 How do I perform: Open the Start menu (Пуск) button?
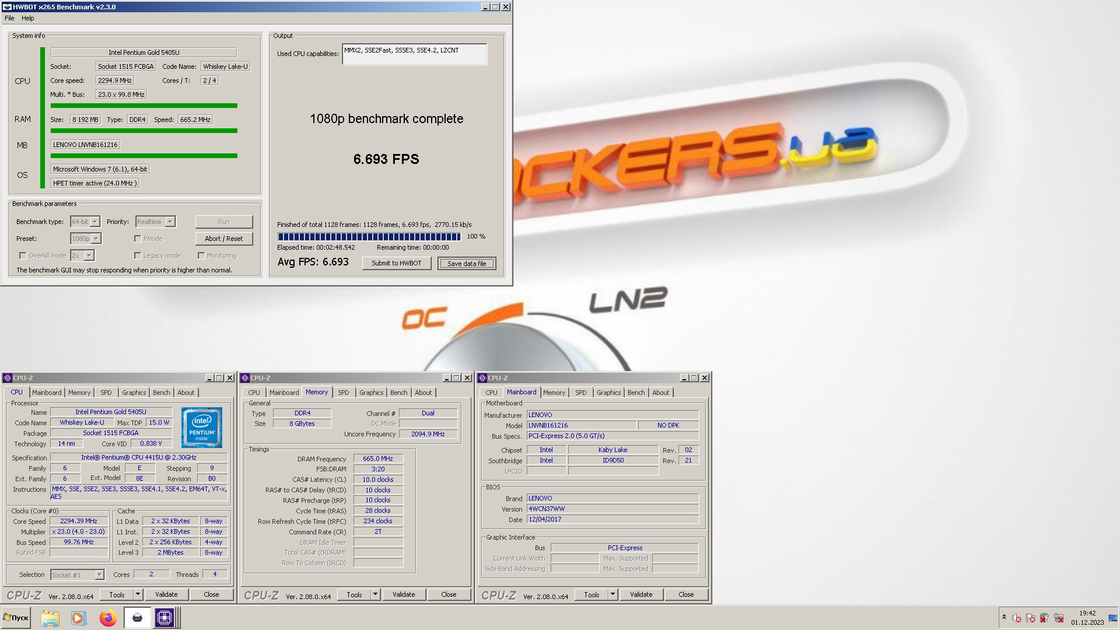pyautogui.click(x=16, y=618)
